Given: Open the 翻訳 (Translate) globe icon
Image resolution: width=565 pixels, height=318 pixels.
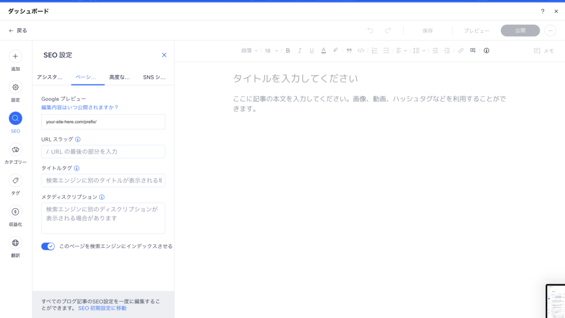Looking at the screenshot, I should tap(15, 243).
